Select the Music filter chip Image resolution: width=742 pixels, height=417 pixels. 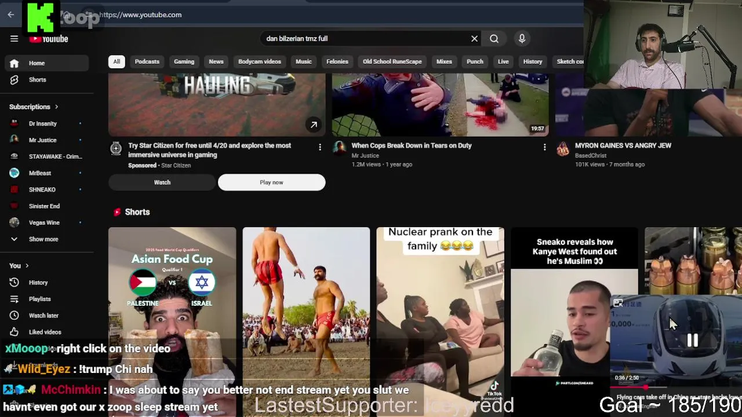click(x=303, y=61)
